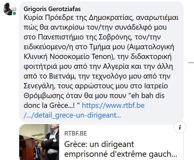Open the info icon on link preview

180,127
